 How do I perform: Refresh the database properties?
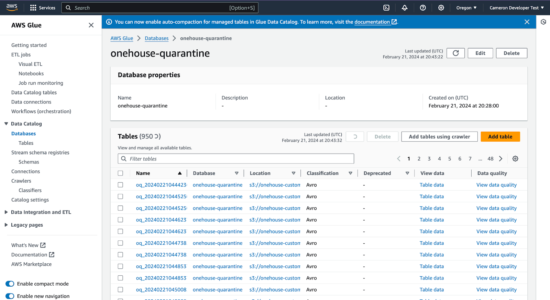456,53
